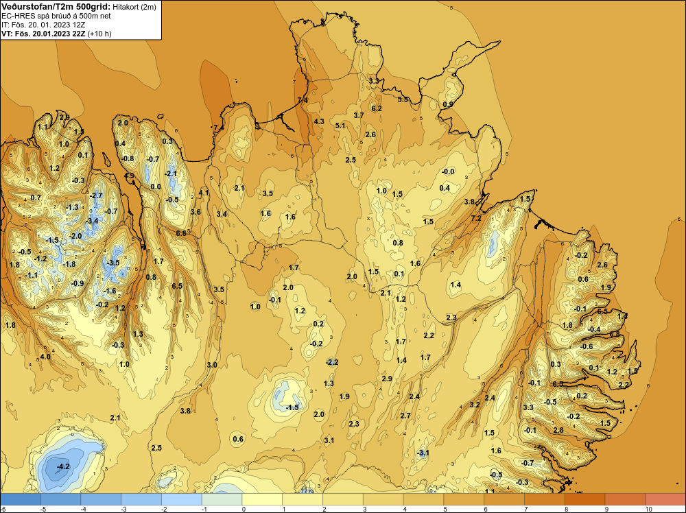Viewport: 686px width, 513px height.
Task: Click the 4.1 temperature label
Action: point(204,193)
